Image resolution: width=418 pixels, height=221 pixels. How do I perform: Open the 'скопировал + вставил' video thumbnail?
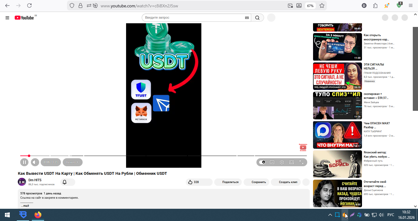[338, 106]
